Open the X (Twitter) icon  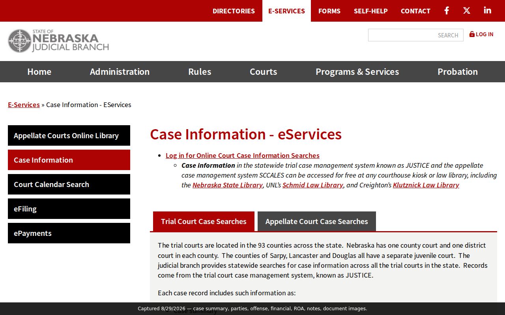467,11
